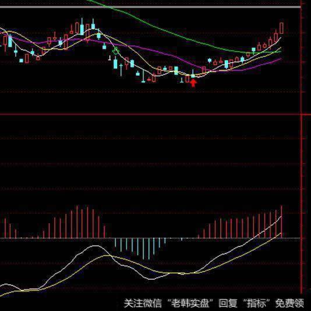Click the hollow green down arrow sell signal
The image size is (311, 311).
click(115, 51)
